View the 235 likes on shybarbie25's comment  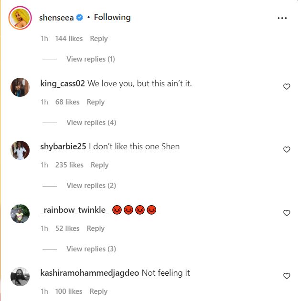point(69,165)
